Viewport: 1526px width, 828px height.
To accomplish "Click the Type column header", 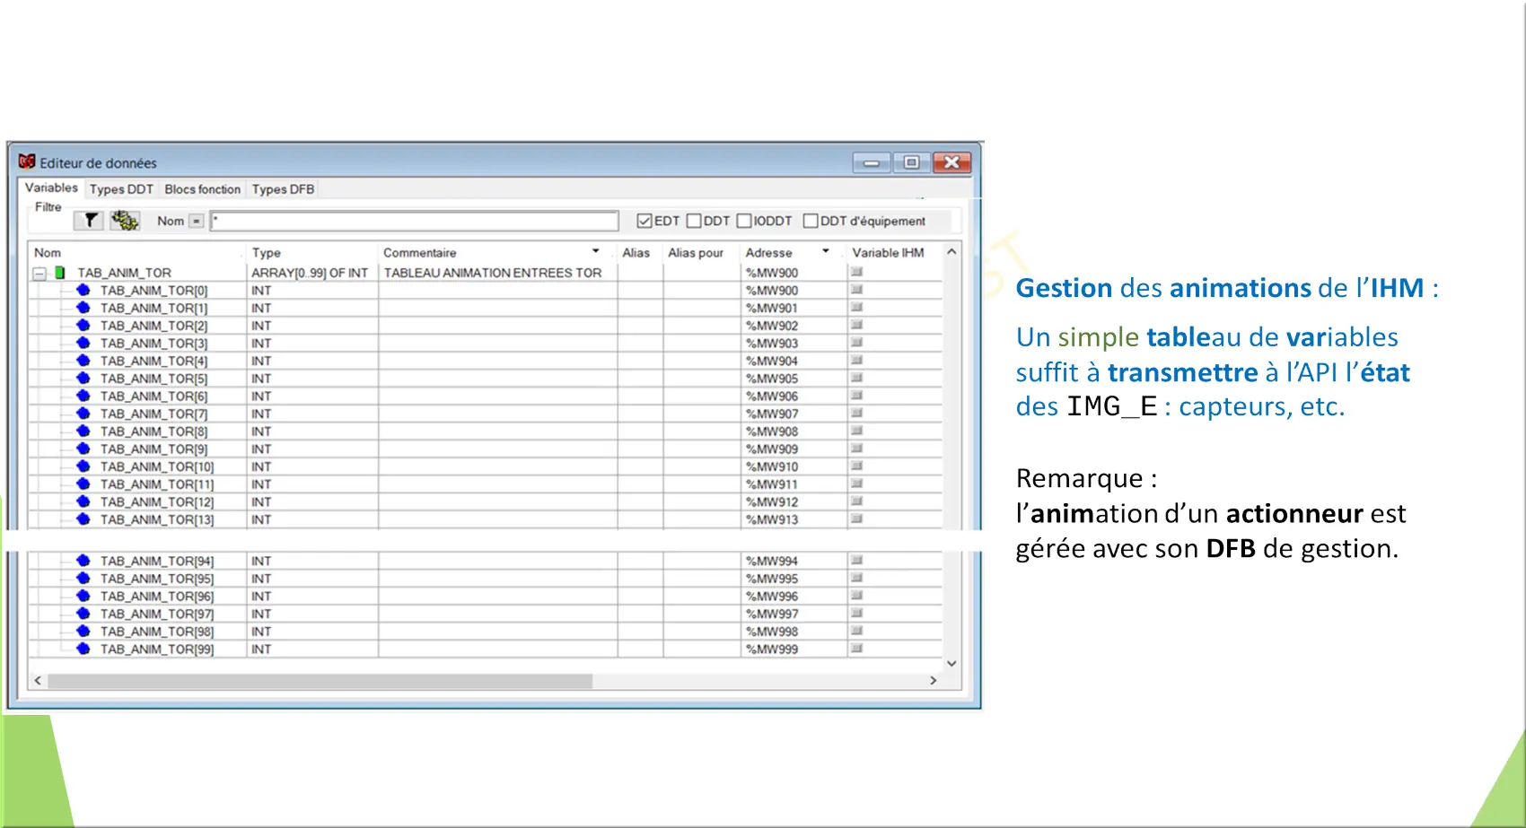I will click(311, 253).
